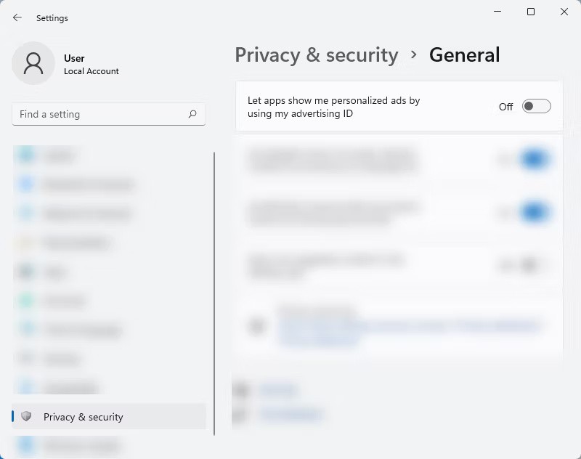Click the magnifier search icon

192,114
